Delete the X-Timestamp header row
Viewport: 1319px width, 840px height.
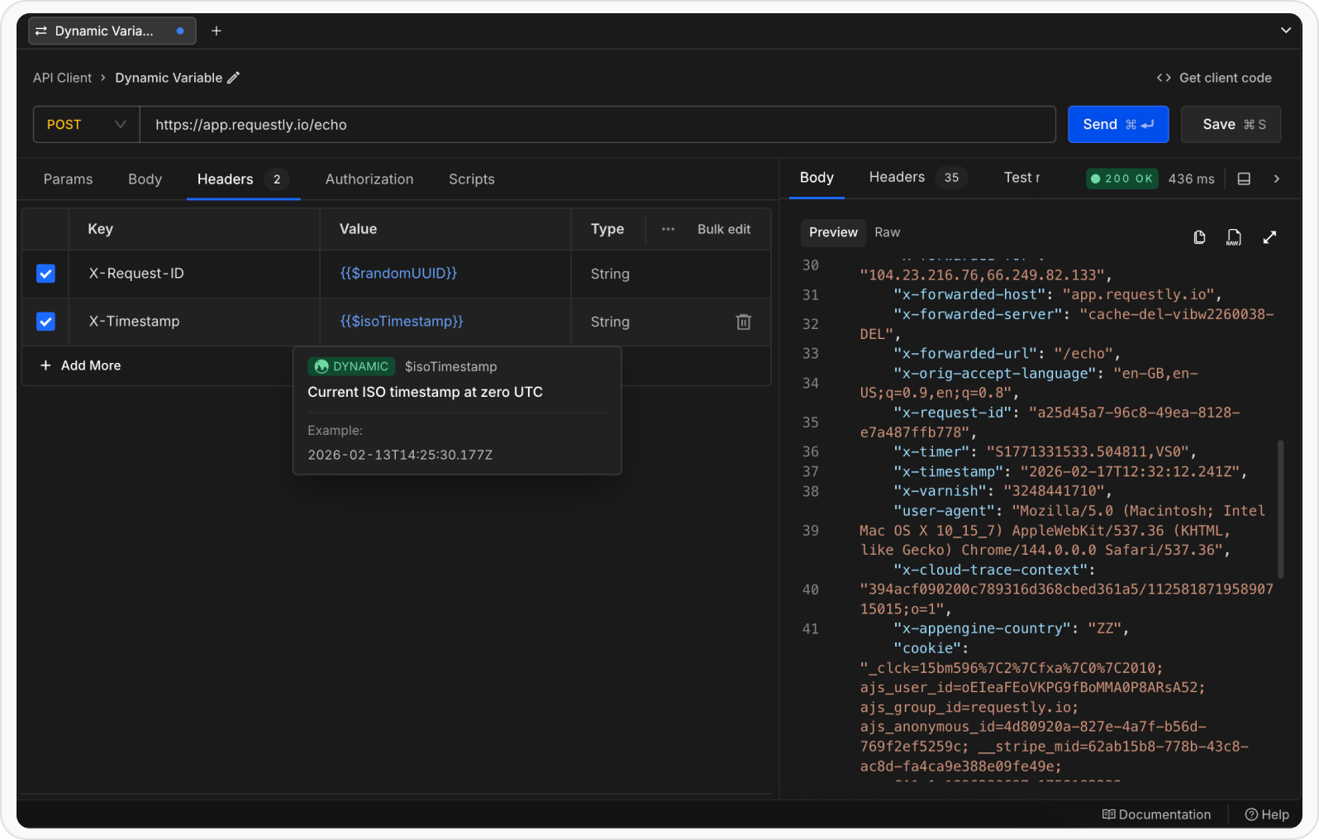[743, 322]
